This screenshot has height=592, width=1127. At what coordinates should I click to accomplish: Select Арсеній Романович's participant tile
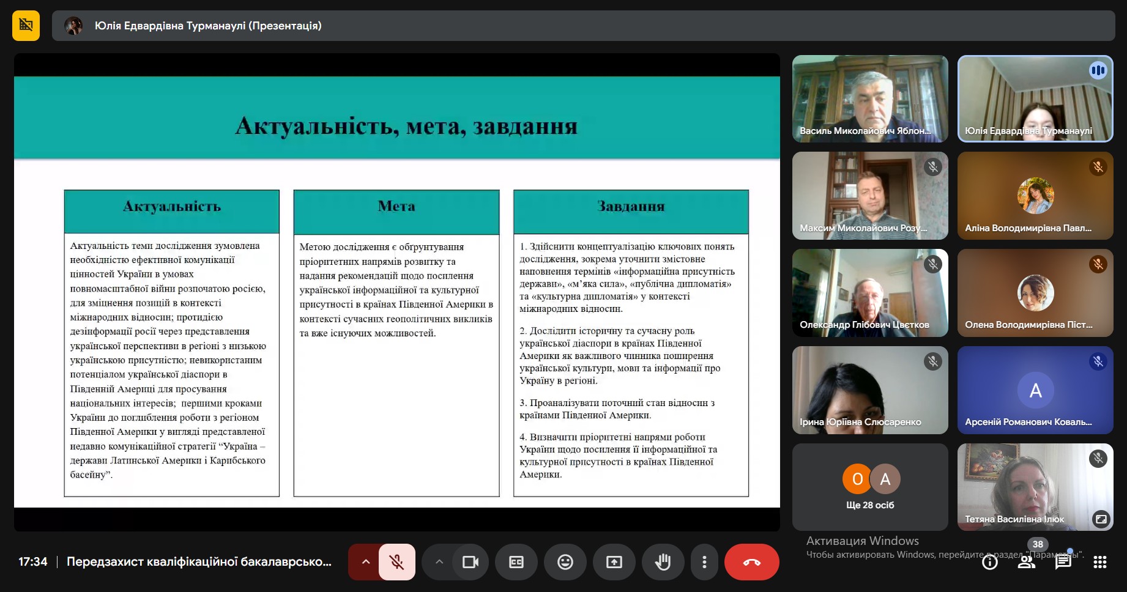pyautogui.click(x=1035, y=390)
